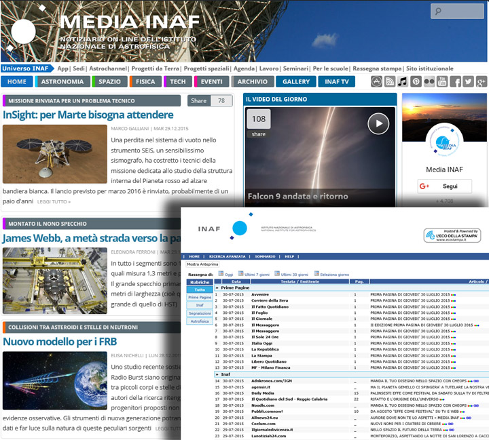The height and width of the screenshot is (440, 489).
Task: Play the Falcon 9 video
Action: click(x=378, y=123)
